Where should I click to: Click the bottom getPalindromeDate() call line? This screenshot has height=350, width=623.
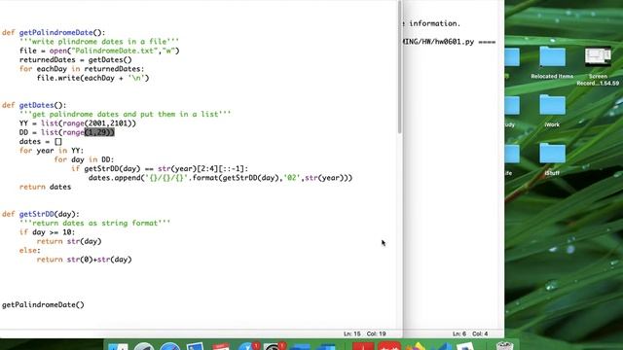click(x=43, y=304)
